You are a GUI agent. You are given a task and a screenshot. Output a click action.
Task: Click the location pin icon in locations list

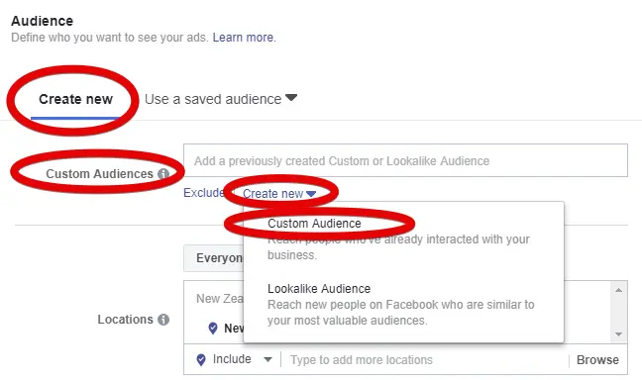pos(213,329)
